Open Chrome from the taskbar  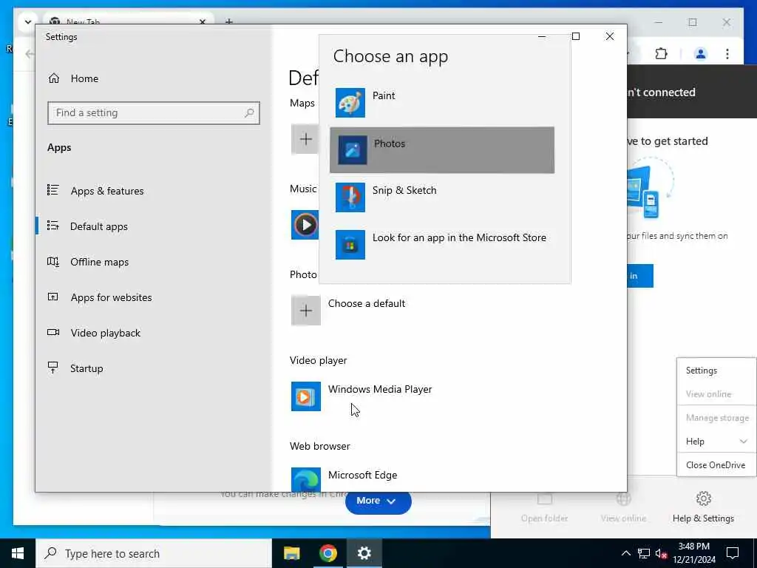coord(327,553)
